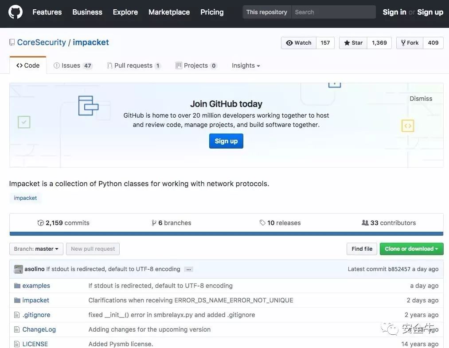Screen dimensions: 449x348
Task: Open the examples row commit message link
Action: pyautogui.click(x=160, y=286)
